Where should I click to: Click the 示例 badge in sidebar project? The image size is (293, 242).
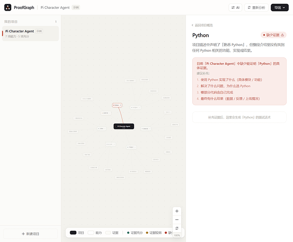[x=39, y=31]
